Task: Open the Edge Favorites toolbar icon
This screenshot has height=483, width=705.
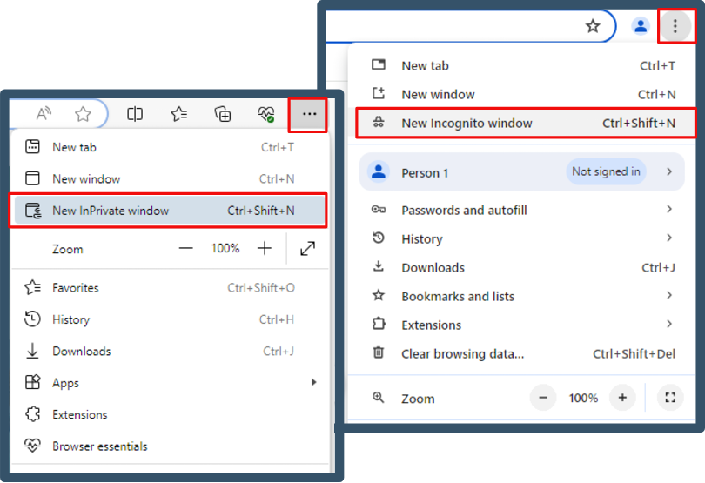Action: 179,114
